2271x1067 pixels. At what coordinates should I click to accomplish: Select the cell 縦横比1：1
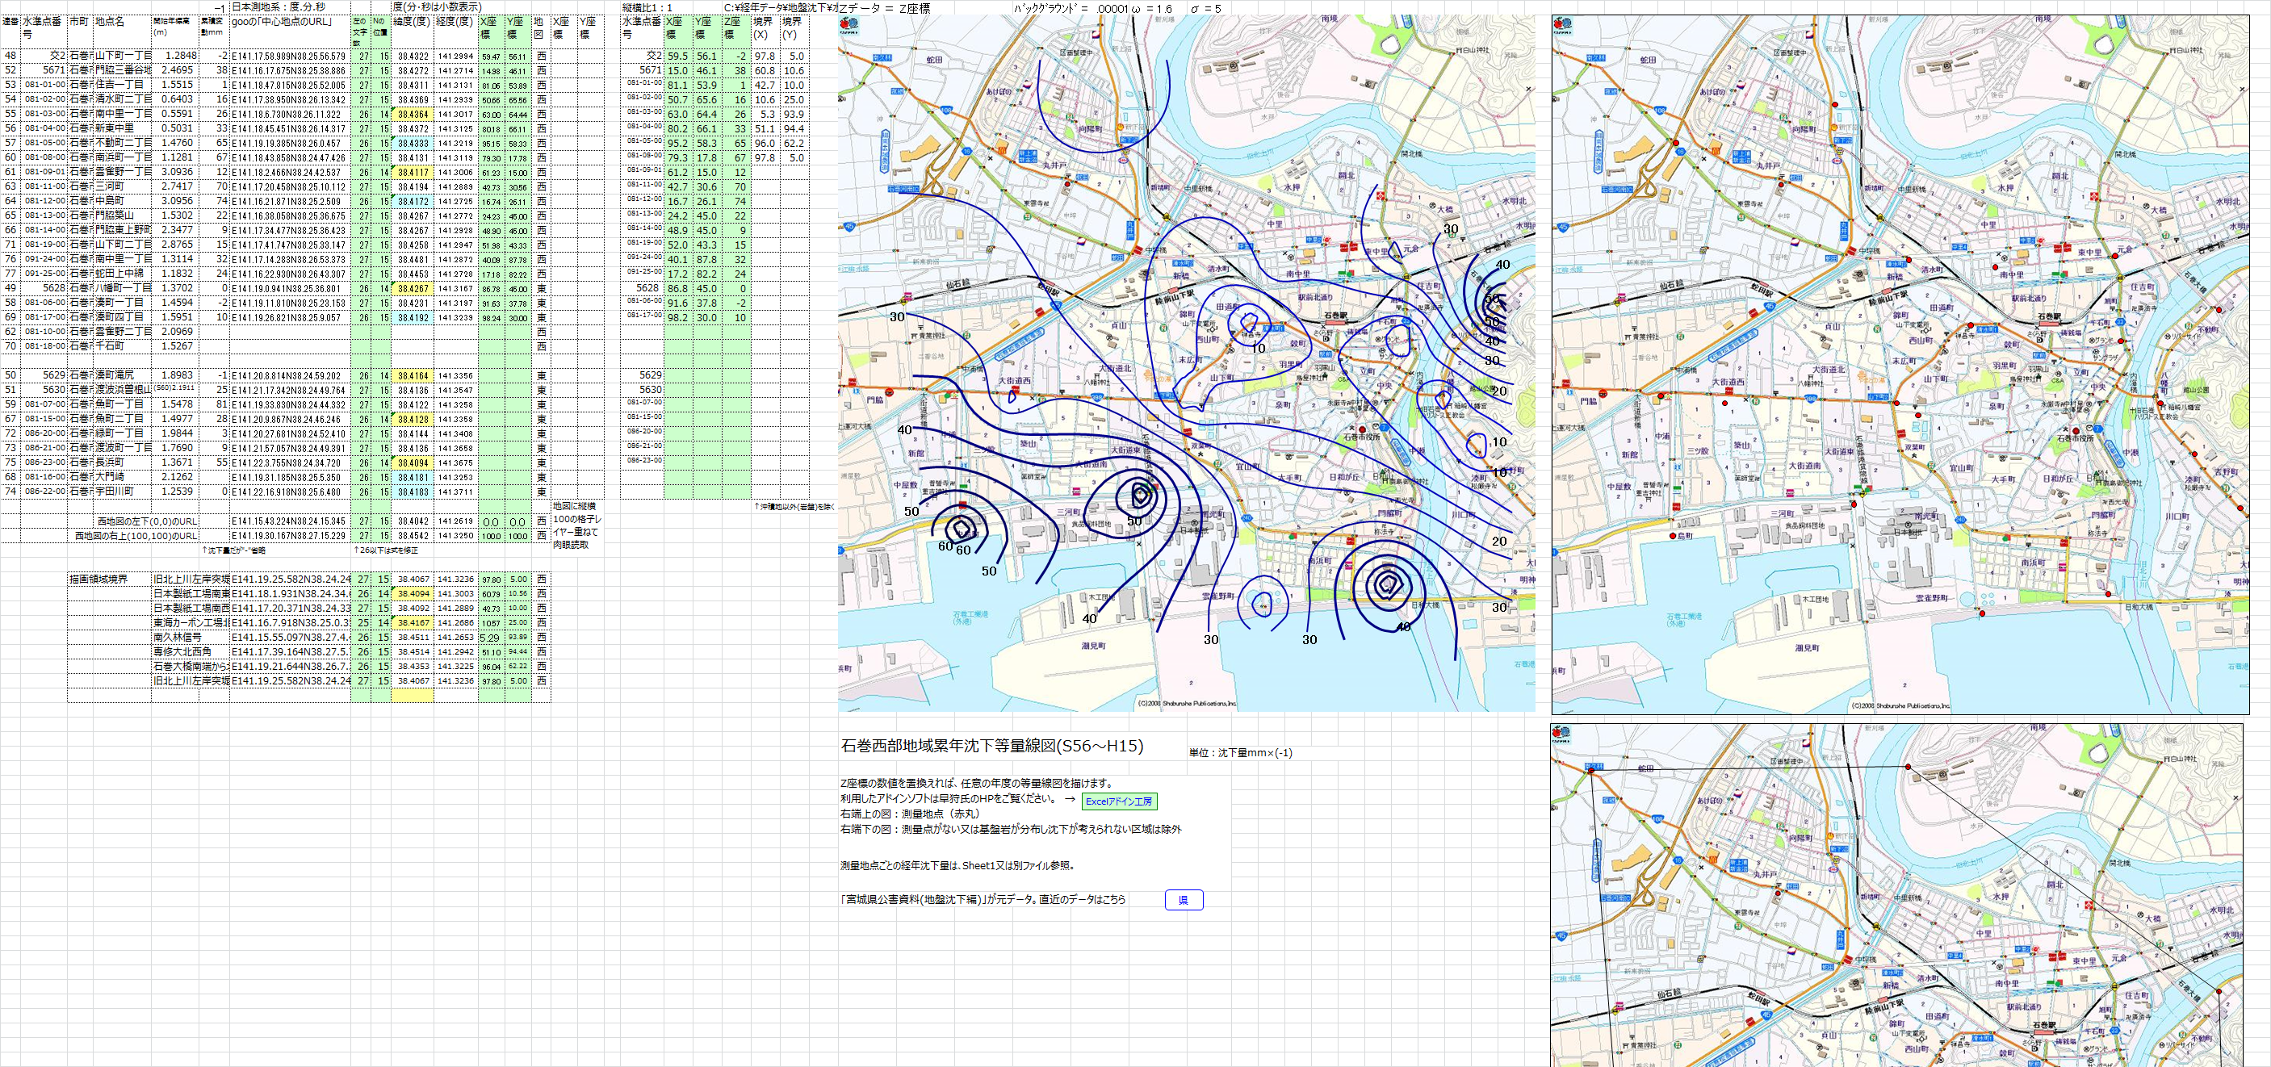647,8
